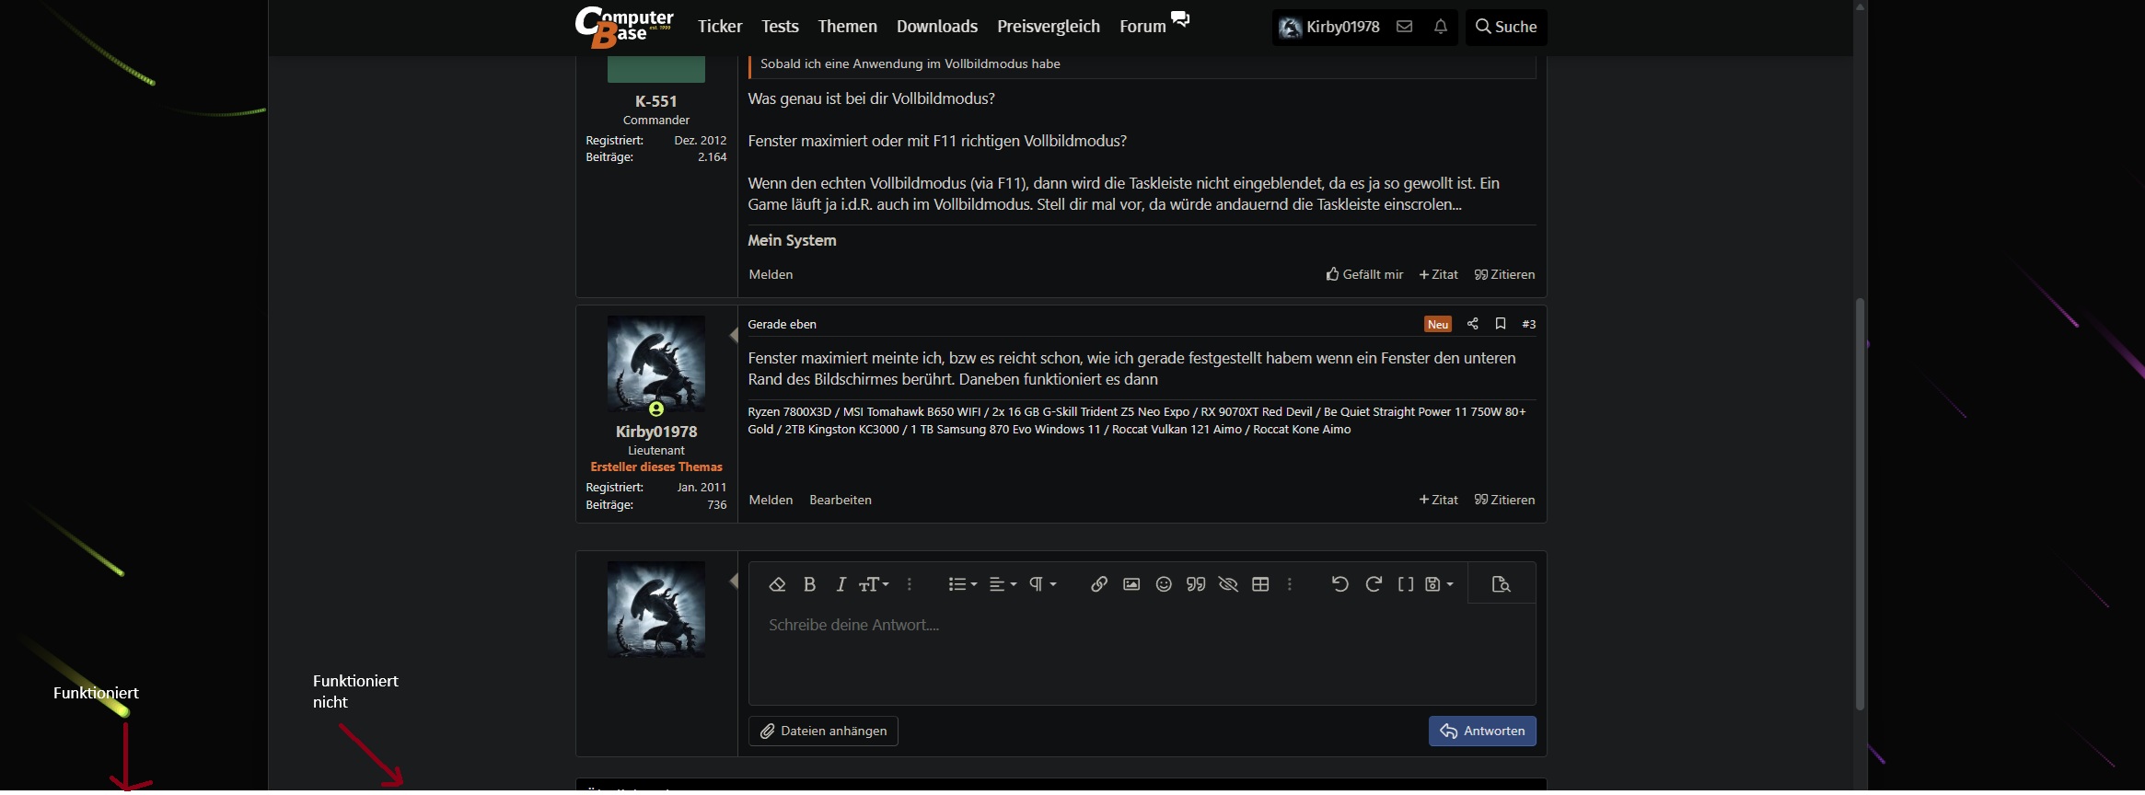Toggle bold formatting in reply editor

point(809,584)
